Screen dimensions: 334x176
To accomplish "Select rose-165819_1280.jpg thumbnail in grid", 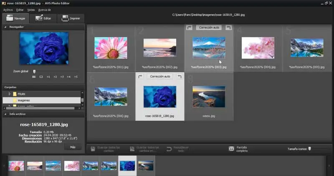I will coord(160,97).
